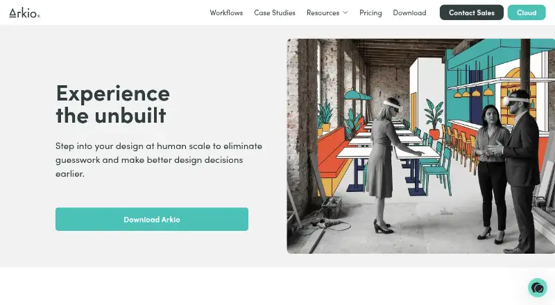Viewport: 555px width, 305px height.
Task: Click the hero VR restaurant illustration
Action: tap(421, 146)
